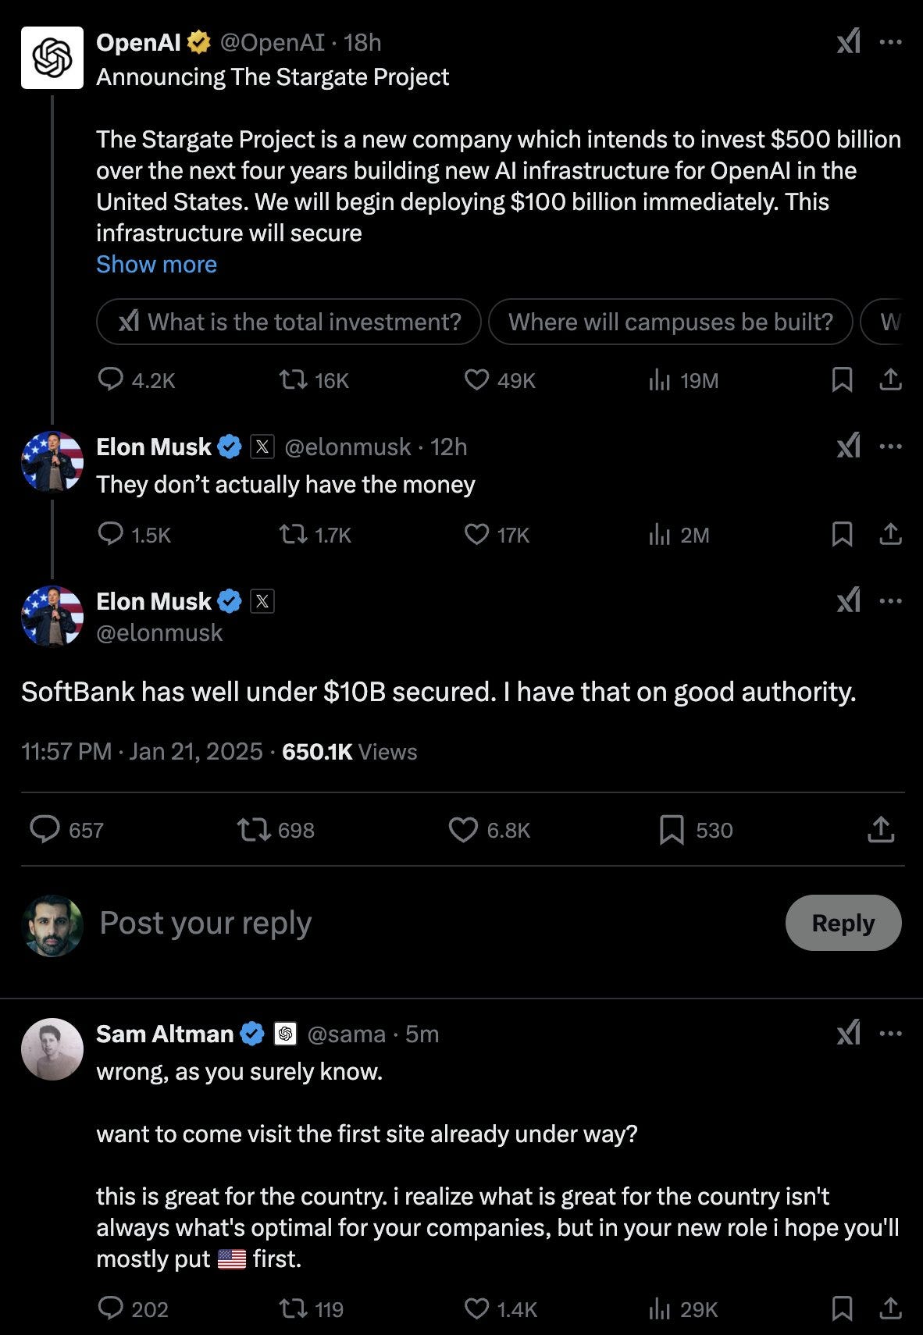Bookmark the main SoftBank post showing 530 bookmarks
This screenshot has height=1335, width=923.
pos(696,830)
